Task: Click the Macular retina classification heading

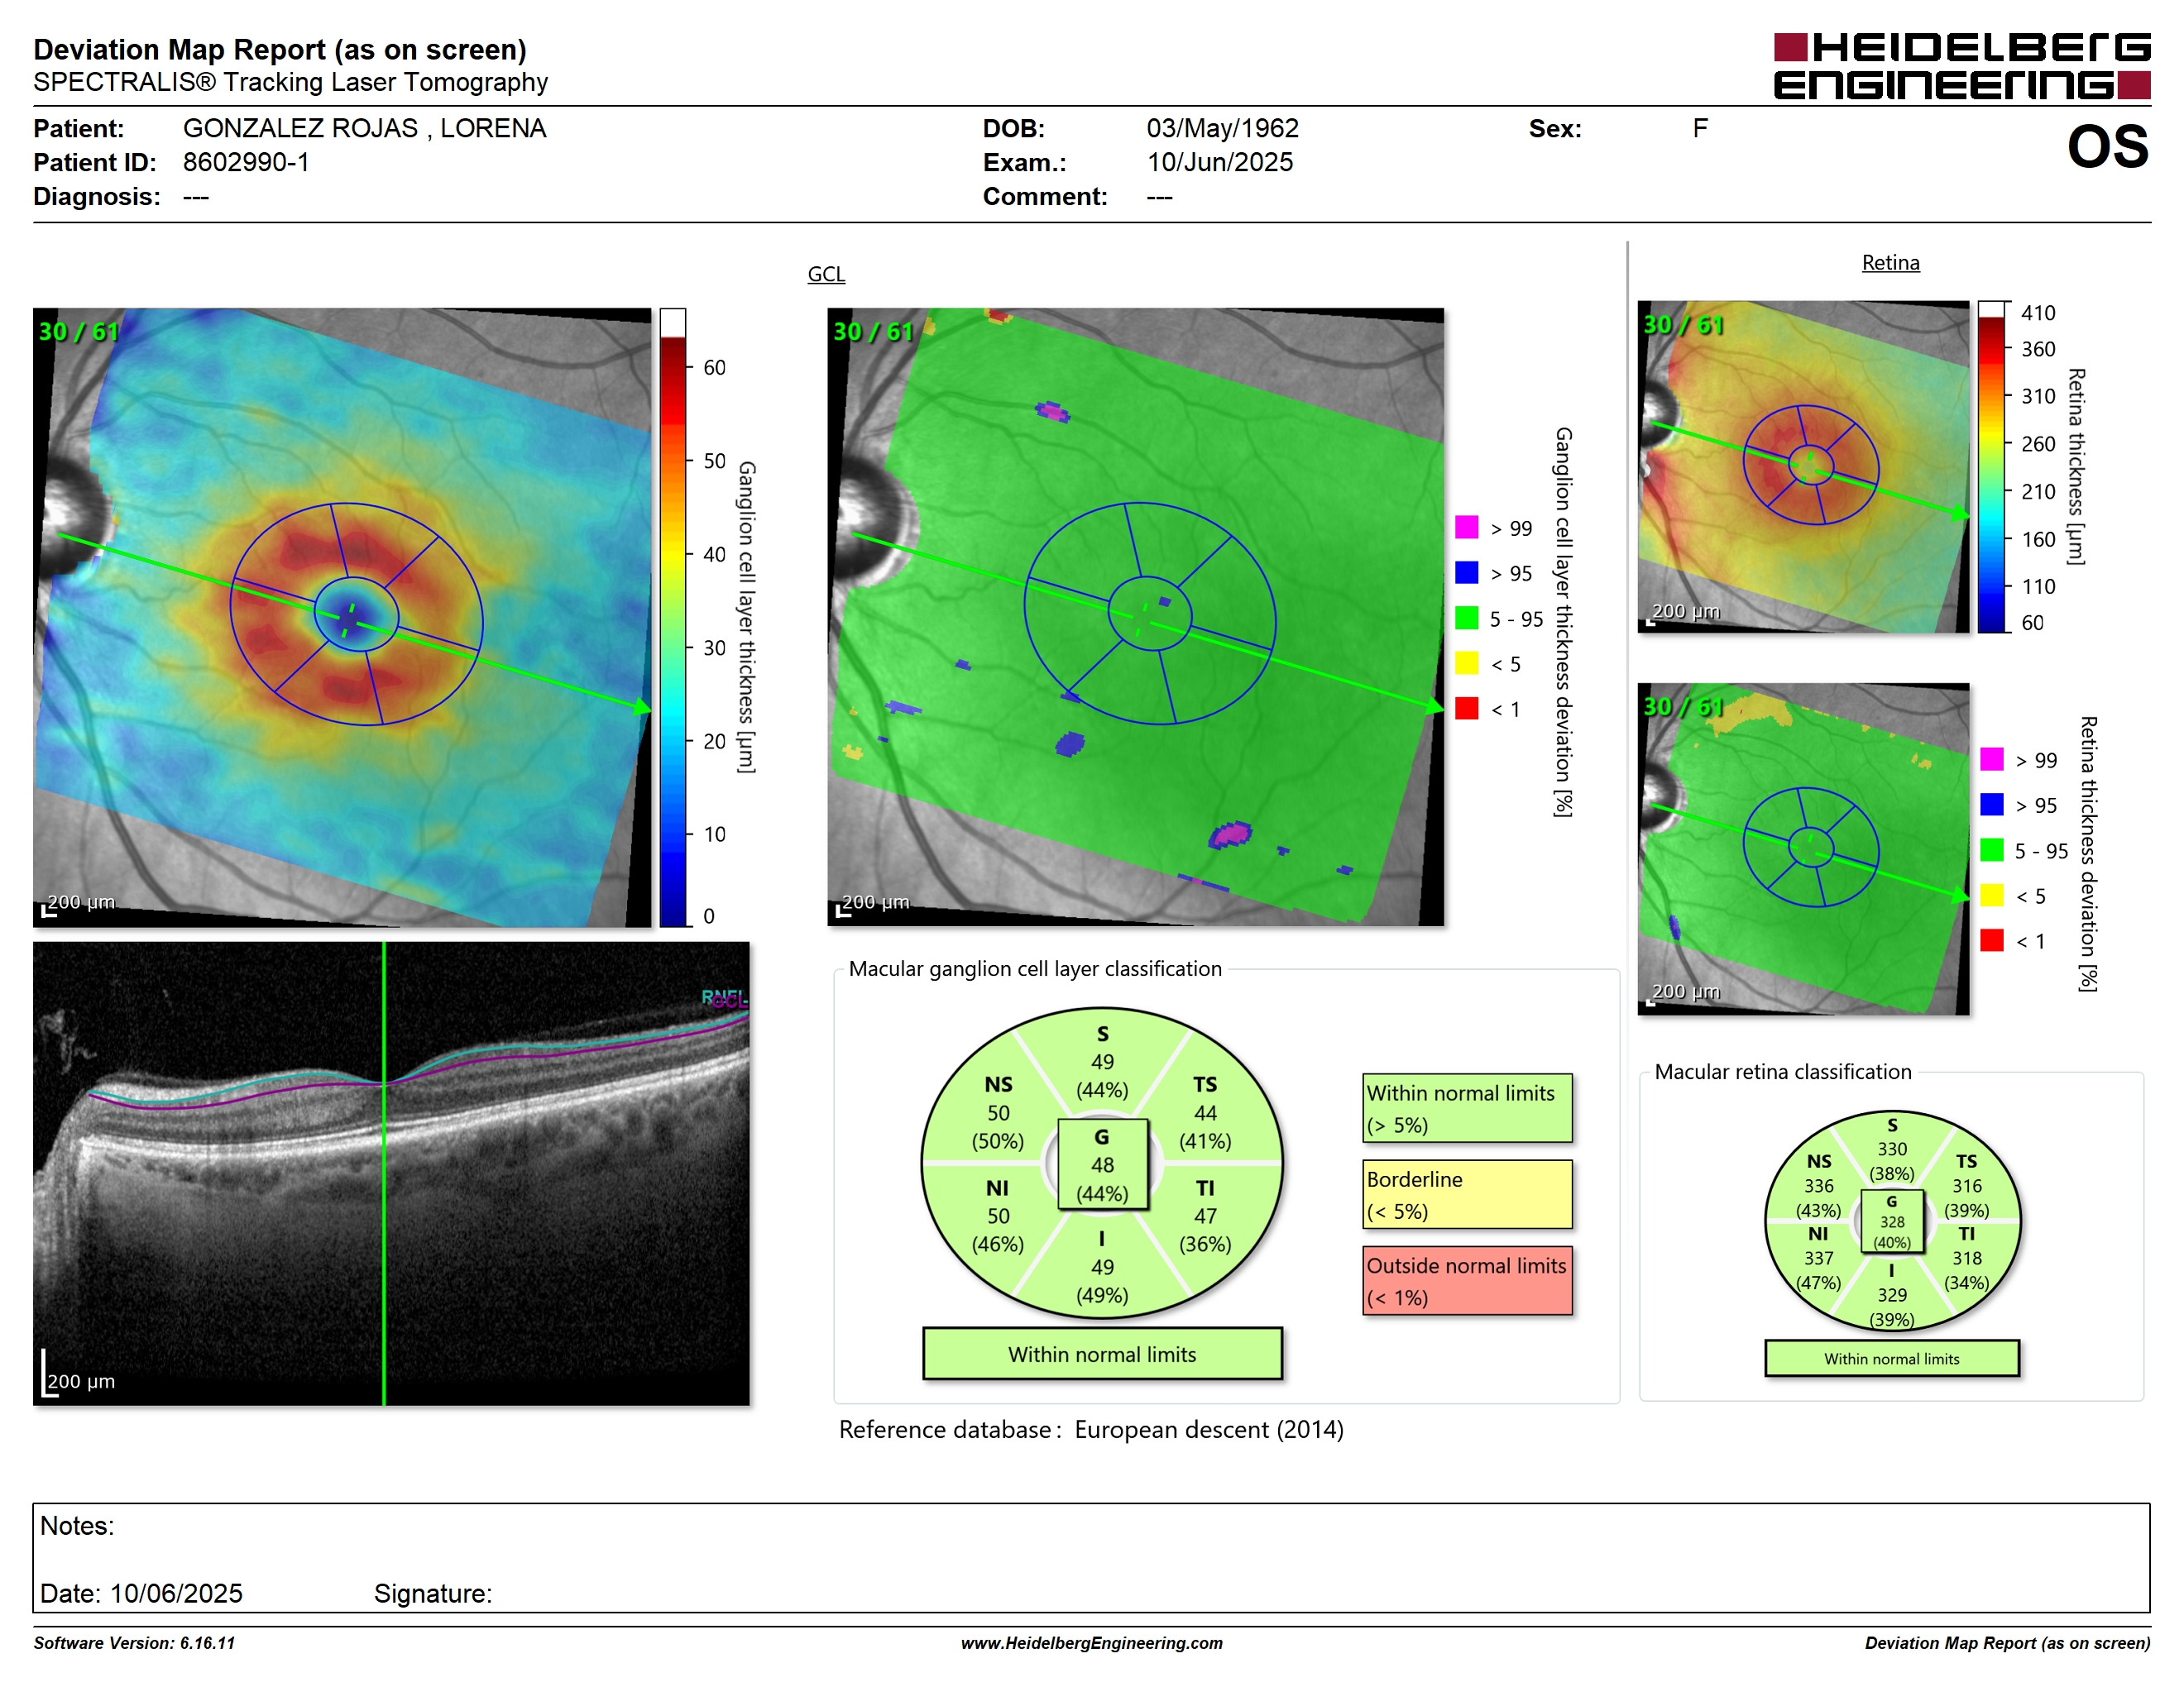Action: coord(1782,1072)
